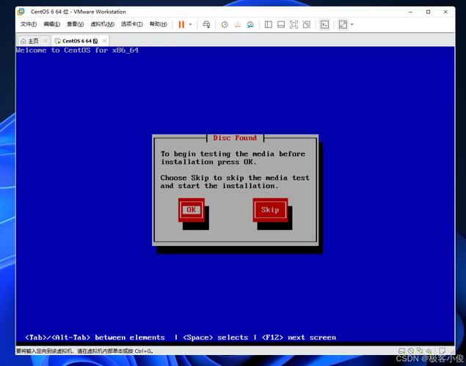Click the status bar Ctrl+G input hint
The image size is (466, 366).
[84, 351]
